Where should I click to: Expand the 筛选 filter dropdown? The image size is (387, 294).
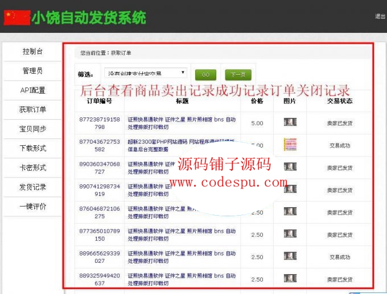146,73
